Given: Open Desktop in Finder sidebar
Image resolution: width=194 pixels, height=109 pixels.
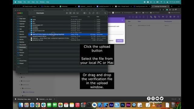Looking at the screenshot, I should click(x=22, y=42).
